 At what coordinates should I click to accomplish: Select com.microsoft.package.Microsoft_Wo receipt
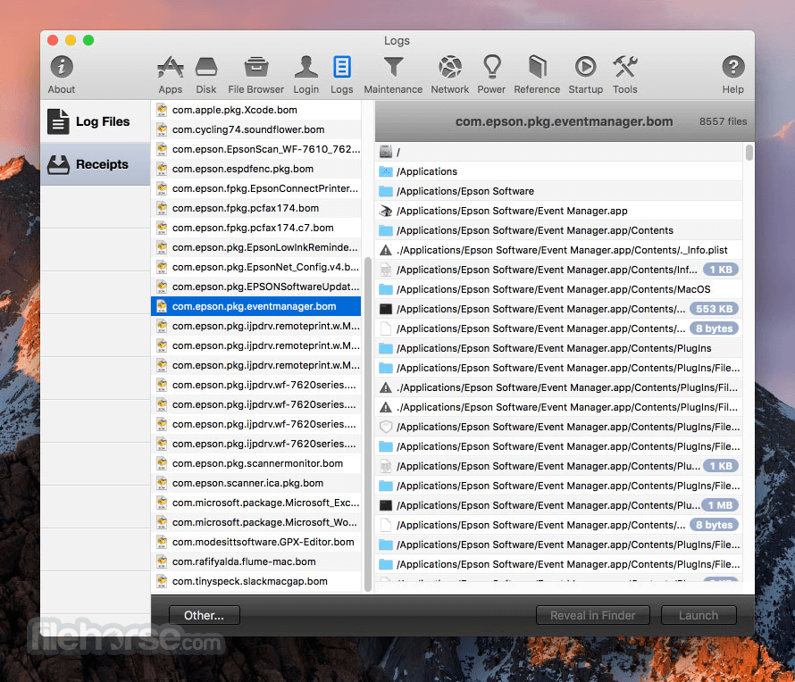click(x=256, y=522)
